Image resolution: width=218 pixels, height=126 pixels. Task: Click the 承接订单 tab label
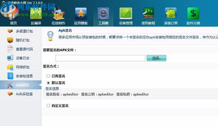coord(171,23)
